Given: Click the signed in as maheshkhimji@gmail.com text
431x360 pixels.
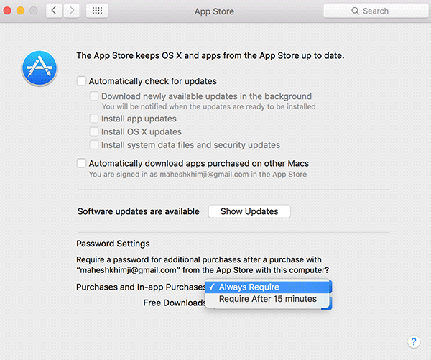Looking at the screenshot, I should 198,175.
